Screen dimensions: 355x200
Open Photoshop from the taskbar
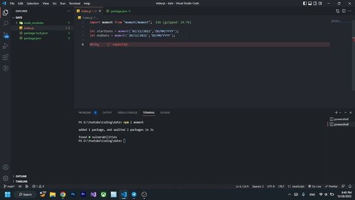click(x=73, y=194)
